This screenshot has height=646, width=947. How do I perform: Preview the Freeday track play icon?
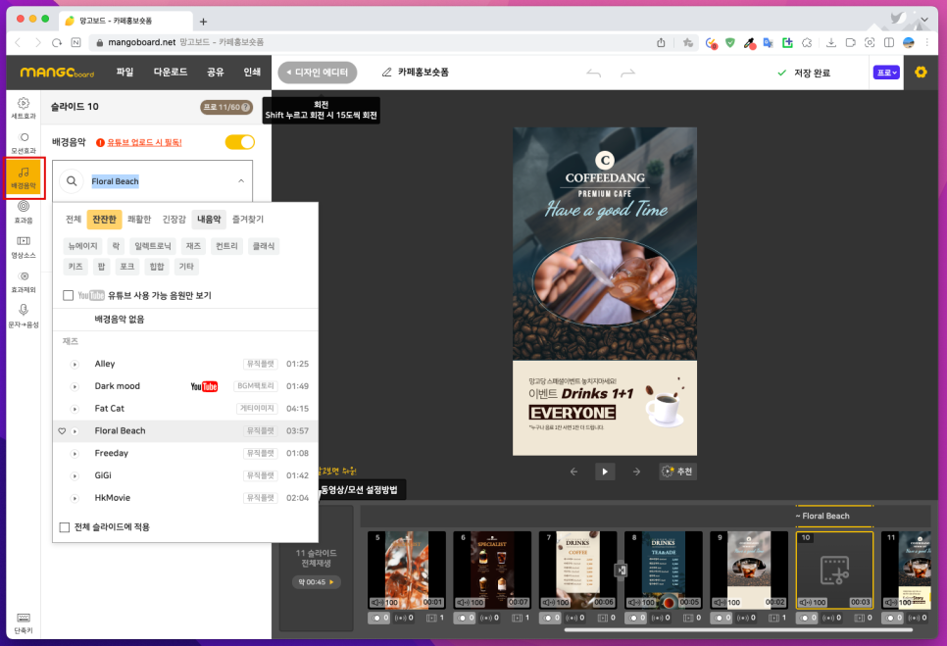coord(75,454)
